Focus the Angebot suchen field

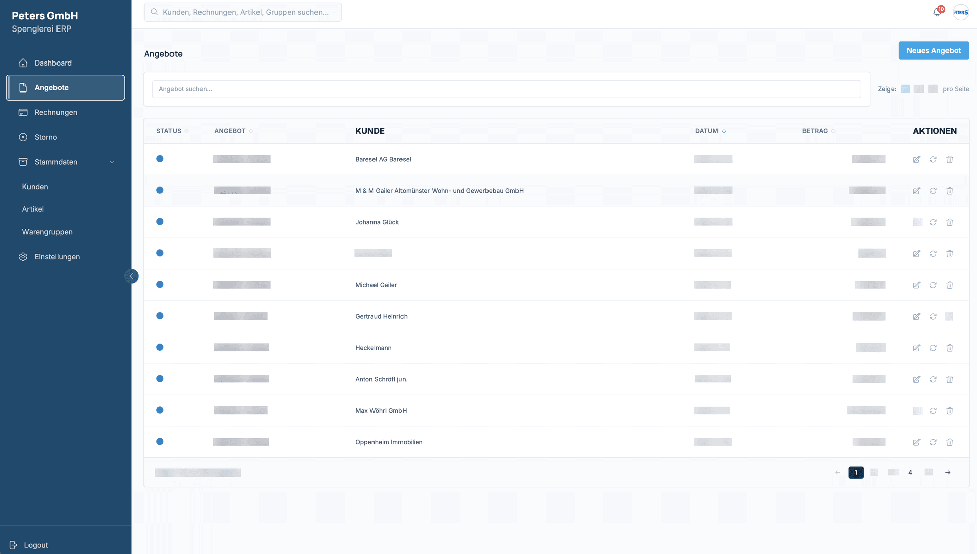tap(506, 89)
